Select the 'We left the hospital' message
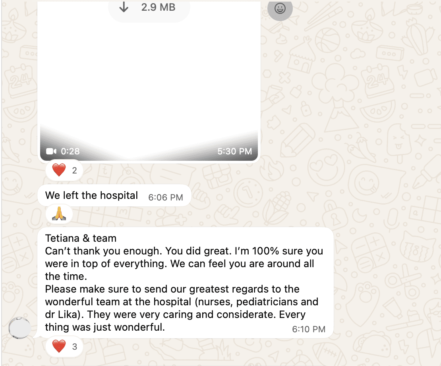 (114, 195)
